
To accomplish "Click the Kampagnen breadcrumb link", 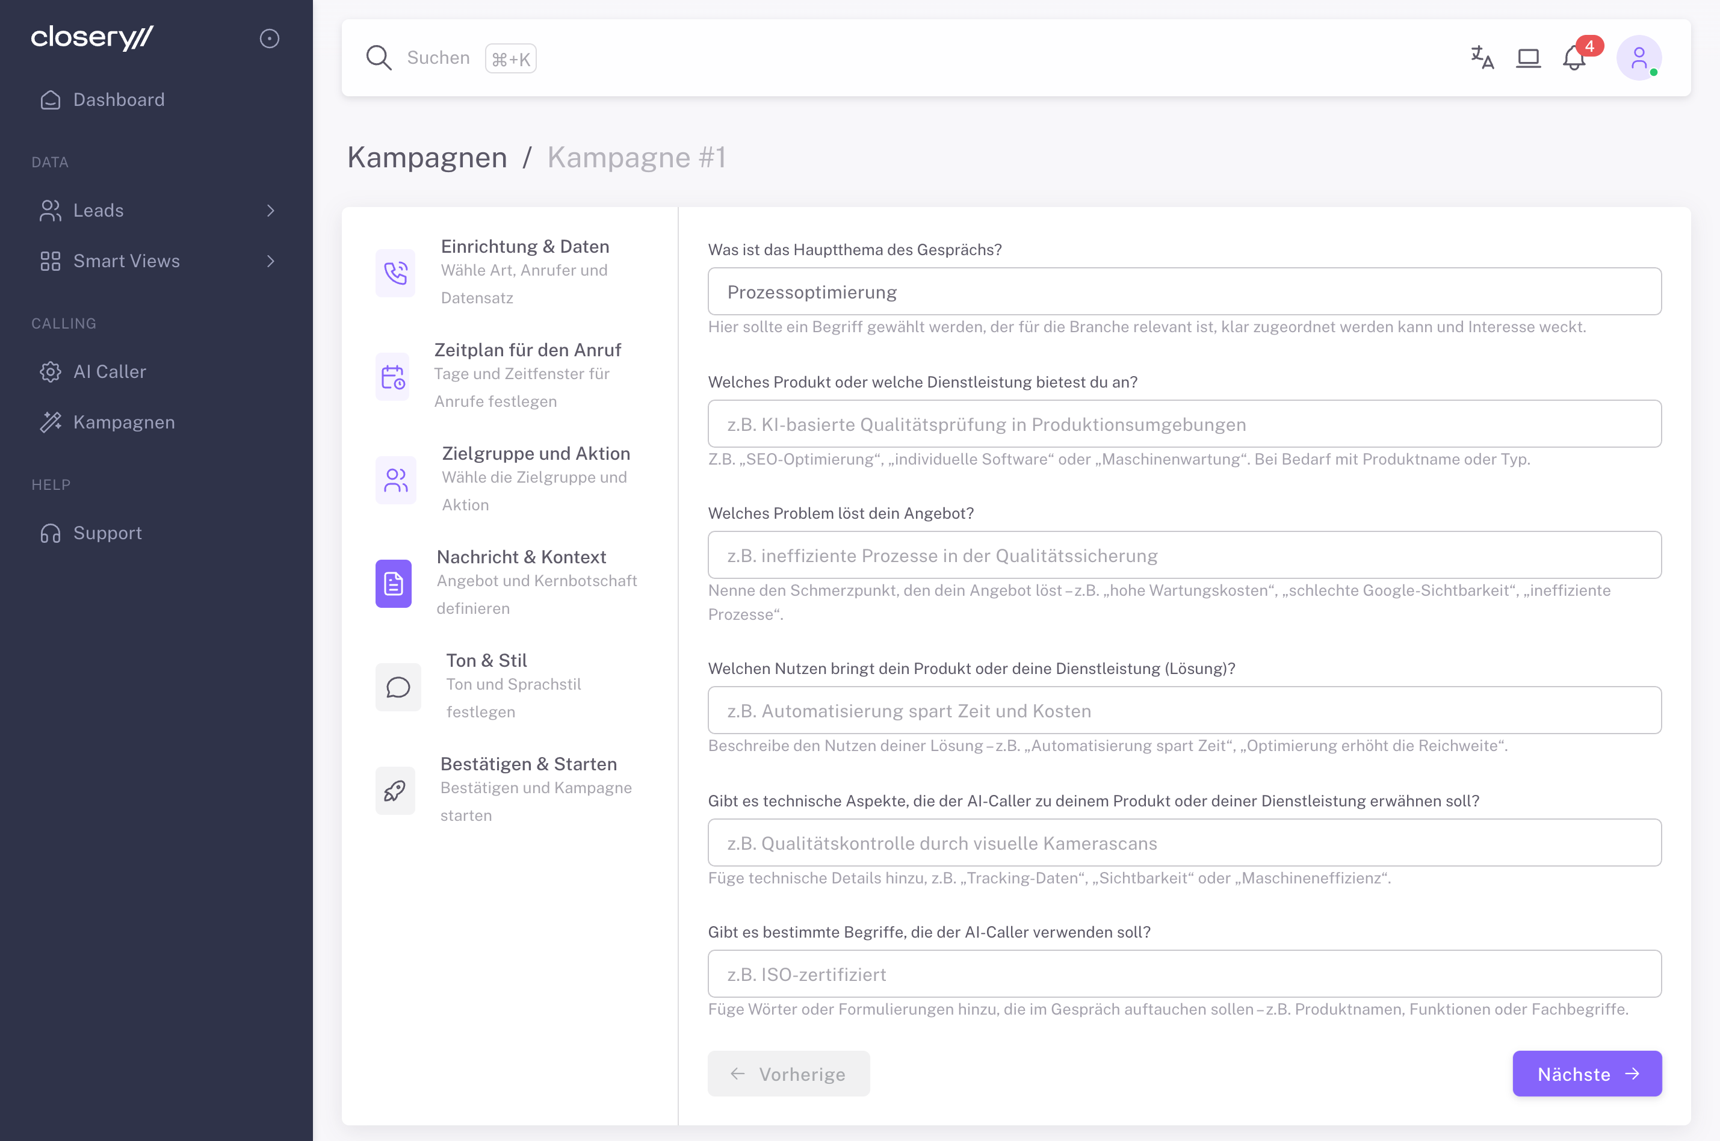I will tap(427, 157).
